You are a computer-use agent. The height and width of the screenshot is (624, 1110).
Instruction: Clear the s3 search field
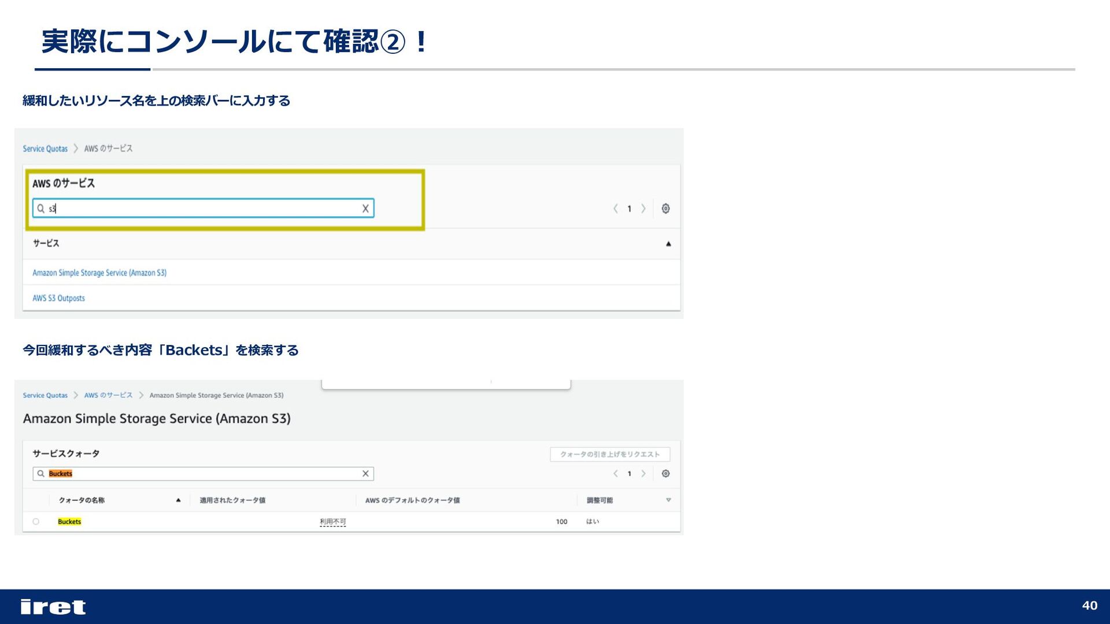(365, 209)
